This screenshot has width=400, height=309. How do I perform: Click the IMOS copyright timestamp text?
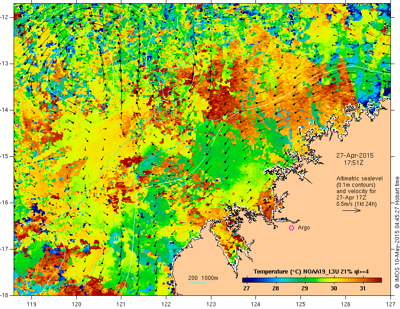[x=397, y=232]
